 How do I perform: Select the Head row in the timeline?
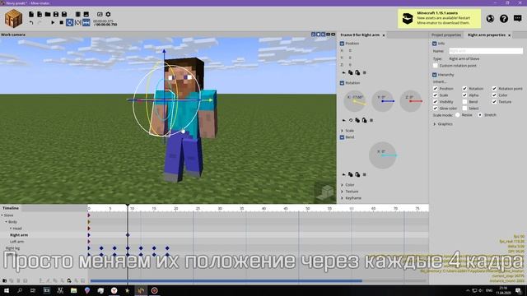[44, 229]
